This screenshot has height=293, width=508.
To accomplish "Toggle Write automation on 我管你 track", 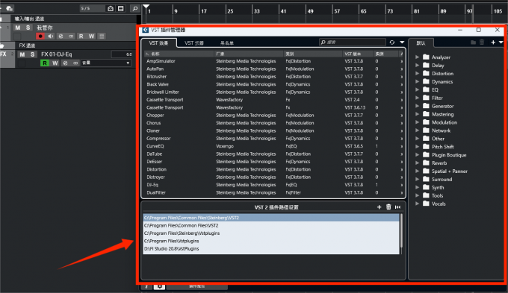I will coord(91,37).
